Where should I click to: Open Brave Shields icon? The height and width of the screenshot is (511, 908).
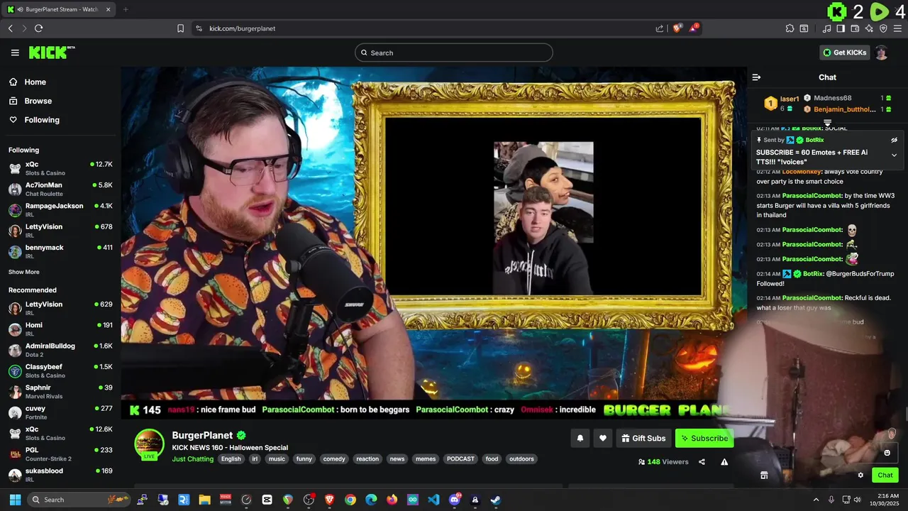coord(677,28)
